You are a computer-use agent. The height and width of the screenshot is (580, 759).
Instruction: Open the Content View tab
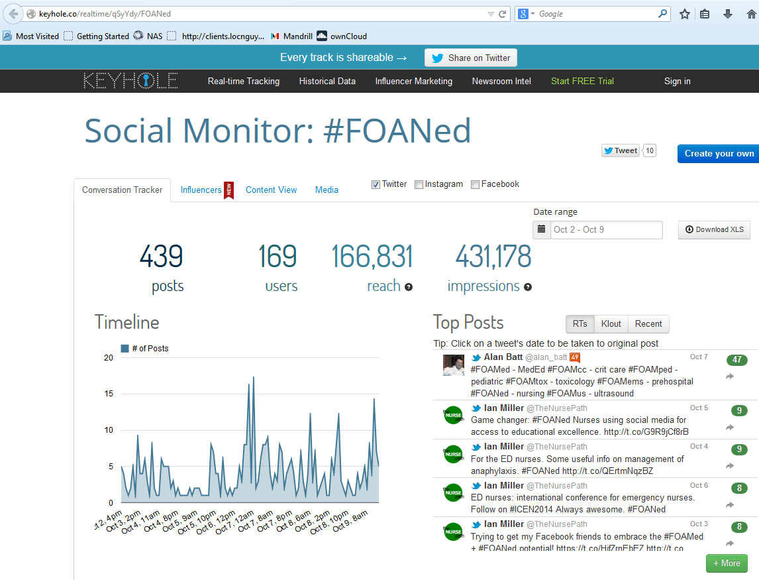(271, 190)
